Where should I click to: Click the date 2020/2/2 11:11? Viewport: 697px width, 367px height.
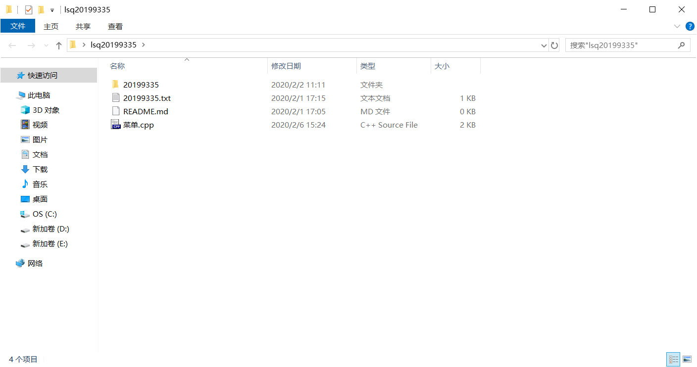pos(299,85)
